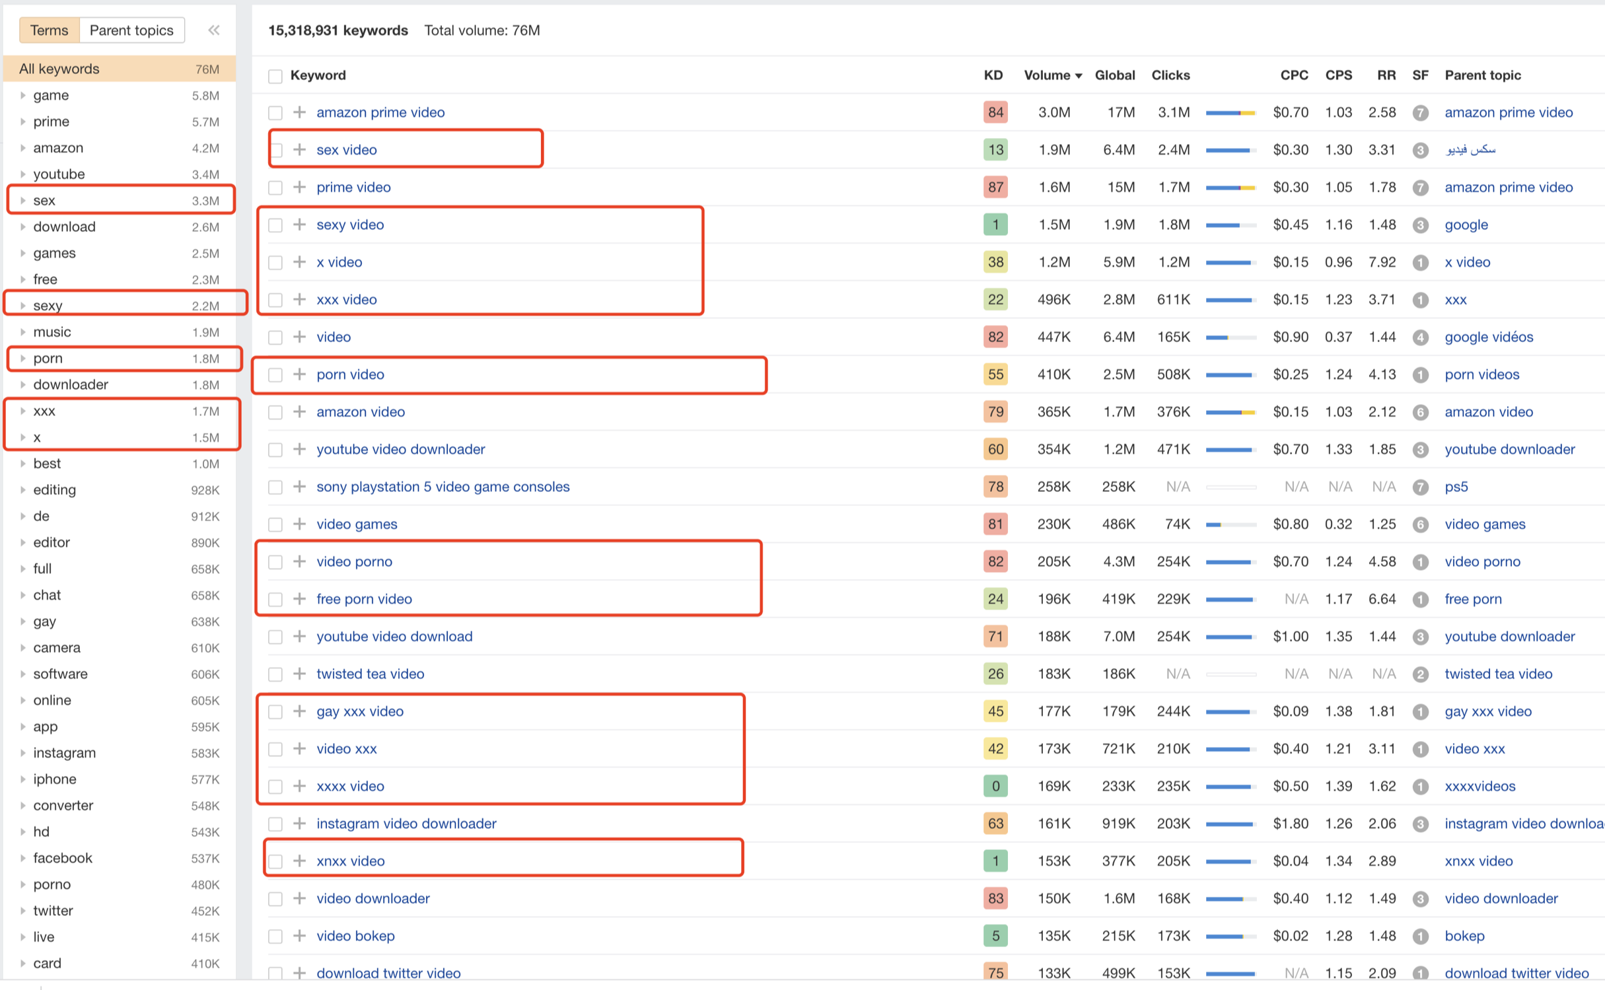Open ps5 parent topic link
This screenshot has width=1605, height=990.
pos(1456,487)
